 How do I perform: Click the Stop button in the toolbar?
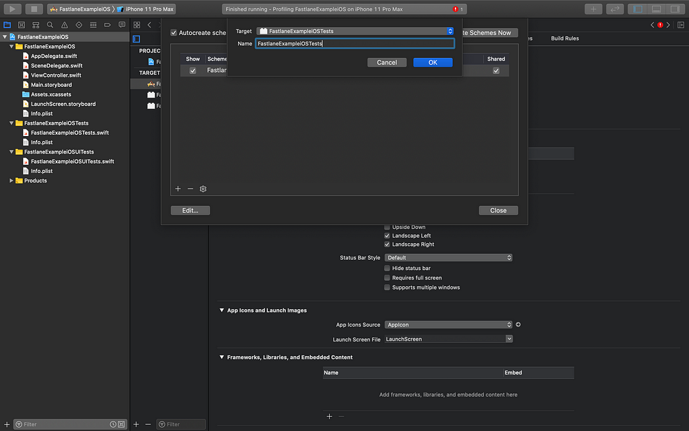pos(34,9)
